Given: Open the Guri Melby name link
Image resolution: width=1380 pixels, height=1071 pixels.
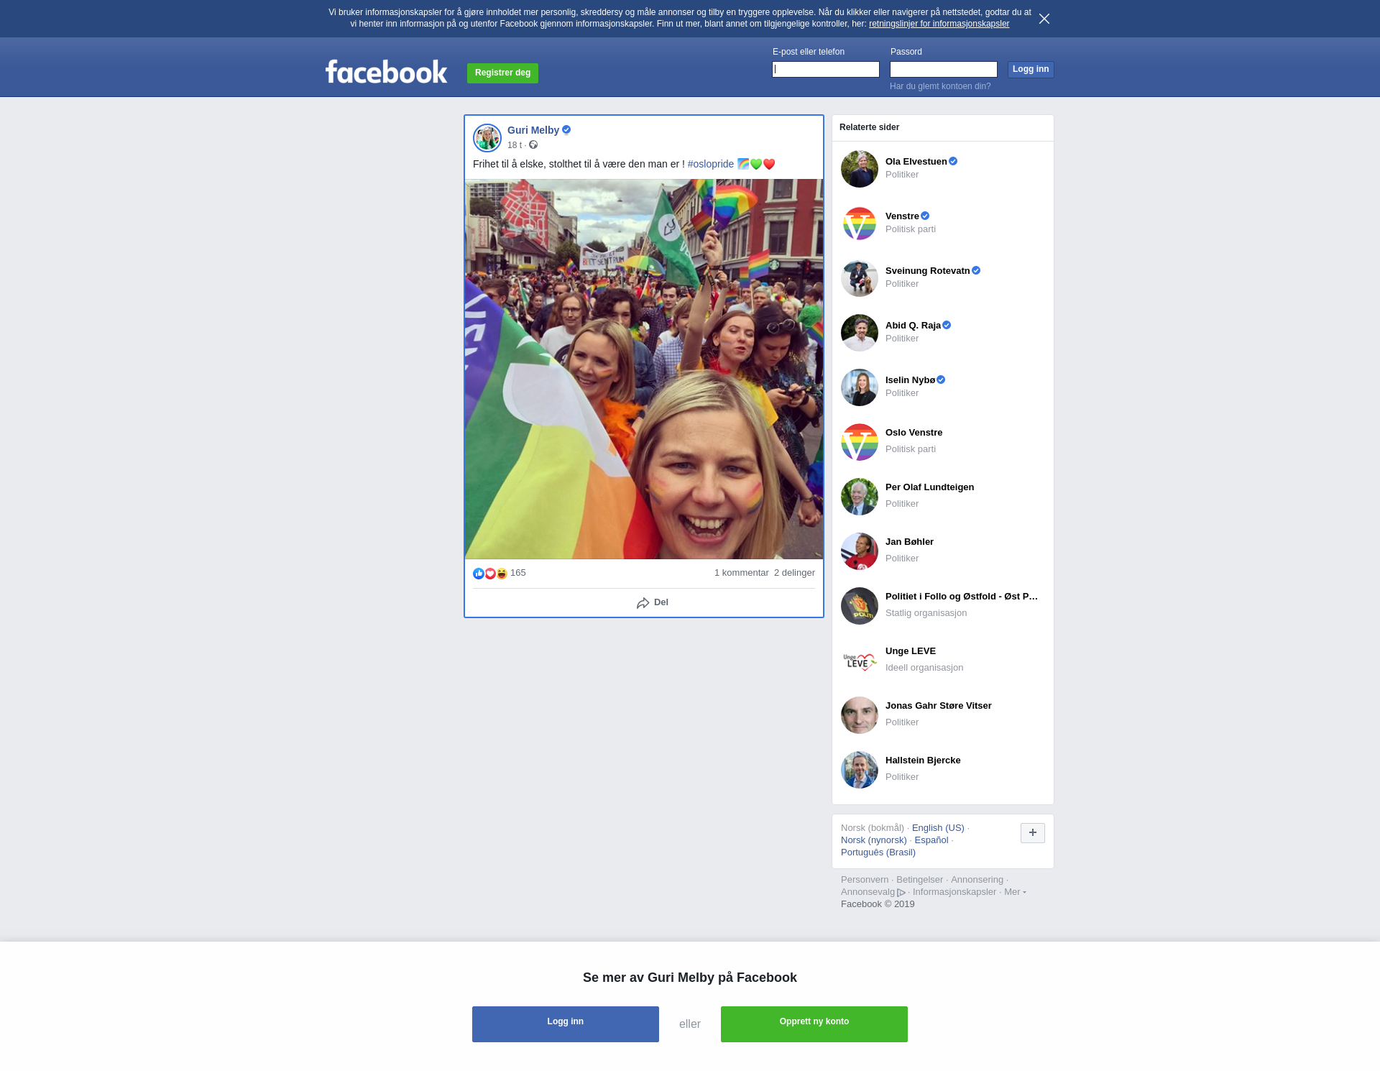Looking at the screenshot, I should click(x=533, y=130).
